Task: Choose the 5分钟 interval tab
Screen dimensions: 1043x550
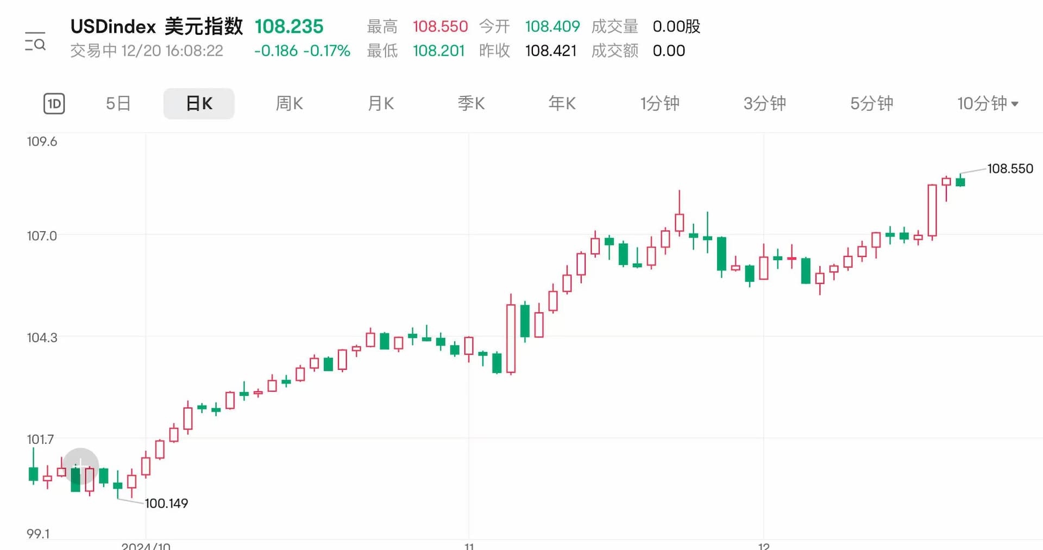Action: click(x=871, y=104)
